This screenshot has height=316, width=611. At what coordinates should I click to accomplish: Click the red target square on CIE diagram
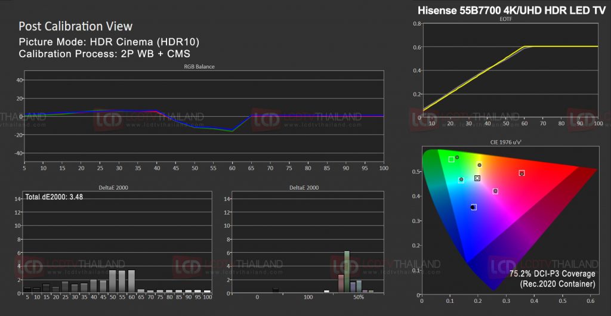click(521, 173)
